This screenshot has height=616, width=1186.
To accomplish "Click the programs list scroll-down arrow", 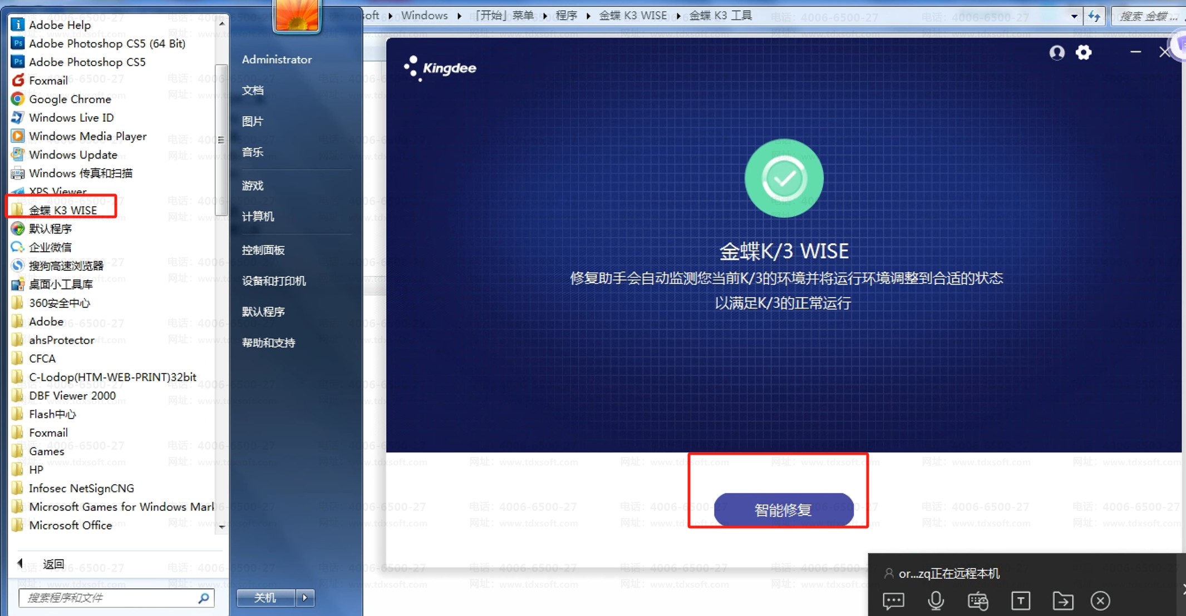I will point(222,526).
